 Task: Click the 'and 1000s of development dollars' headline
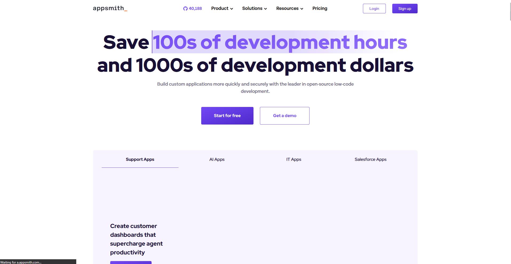pyautogui.click(x=255, y=65)
